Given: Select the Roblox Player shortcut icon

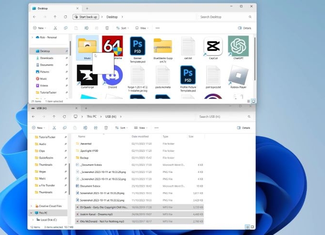Looking at the screenshot, I should pos(238,75).
